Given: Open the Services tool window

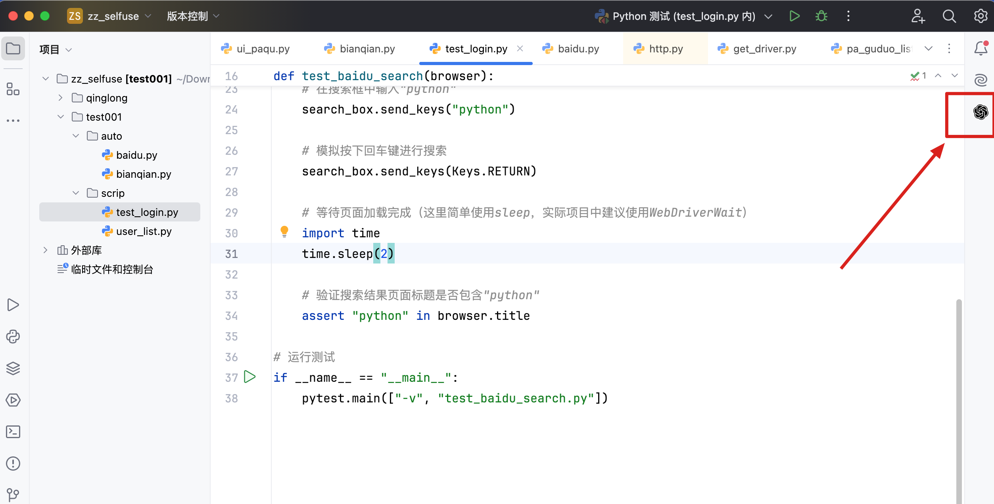Looking at the screenshot, I should tap(13, 400).
